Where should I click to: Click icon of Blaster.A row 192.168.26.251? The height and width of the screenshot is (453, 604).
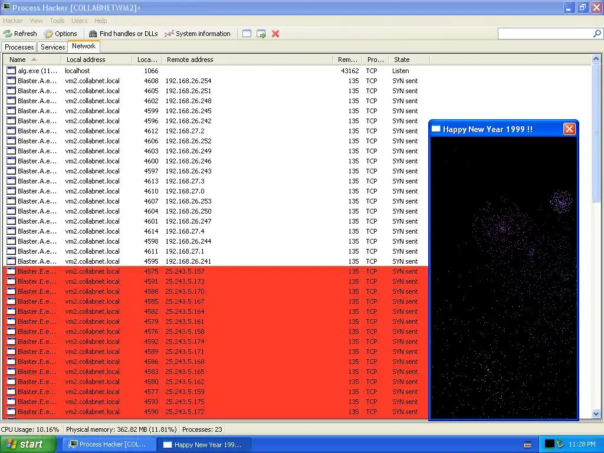tap(11, 91)
